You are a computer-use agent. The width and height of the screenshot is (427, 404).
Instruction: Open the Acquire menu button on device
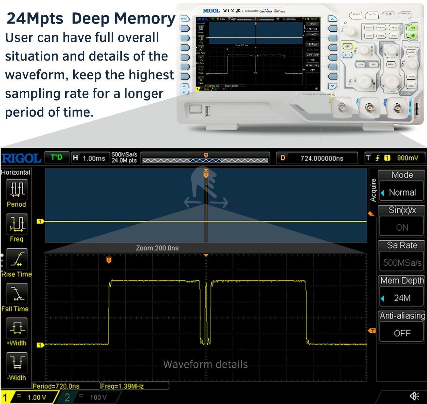point(381,28)
